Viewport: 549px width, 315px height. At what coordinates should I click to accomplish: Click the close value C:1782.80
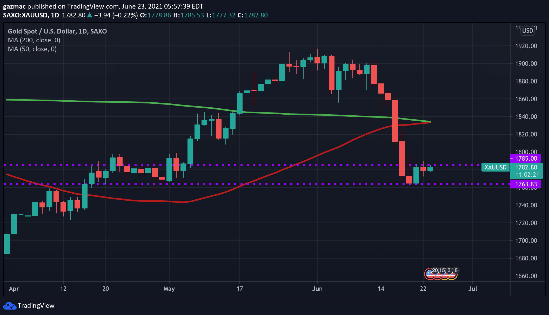[x=253, y=15]
